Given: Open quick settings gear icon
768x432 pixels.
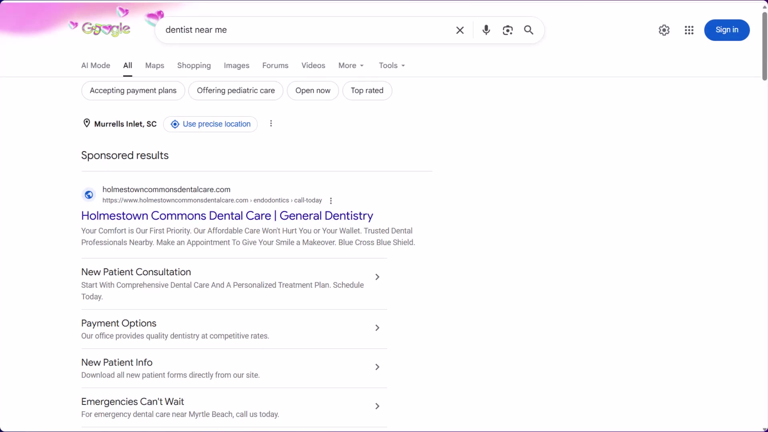Looking at the screenshot, I should pos(664,30).
